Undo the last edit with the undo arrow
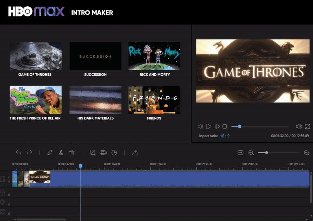 point(18,152)
